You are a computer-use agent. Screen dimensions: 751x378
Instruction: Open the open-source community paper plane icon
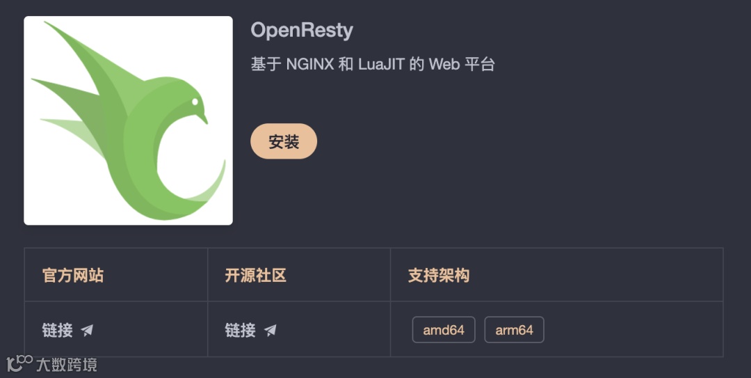[270, 330]
